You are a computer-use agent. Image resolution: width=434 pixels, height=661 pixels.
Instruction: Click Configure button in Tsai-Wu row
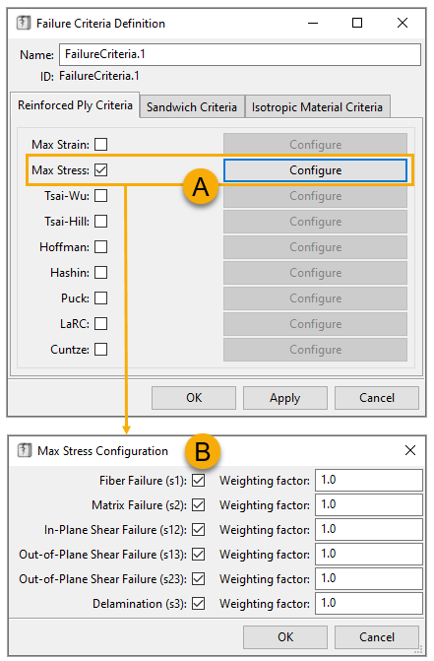(315, 196)
